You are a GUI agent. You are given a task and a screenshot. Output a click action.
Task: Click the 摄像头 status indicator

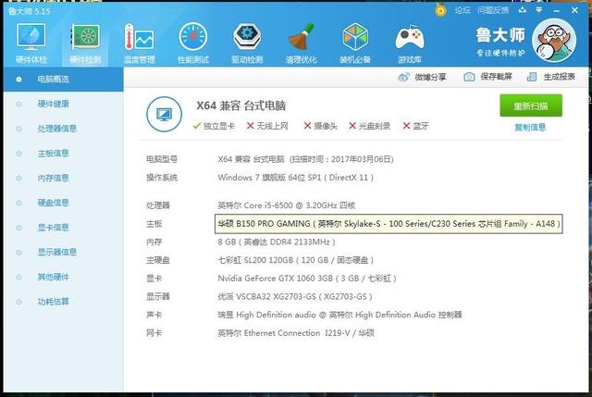[x=321, y=126]
